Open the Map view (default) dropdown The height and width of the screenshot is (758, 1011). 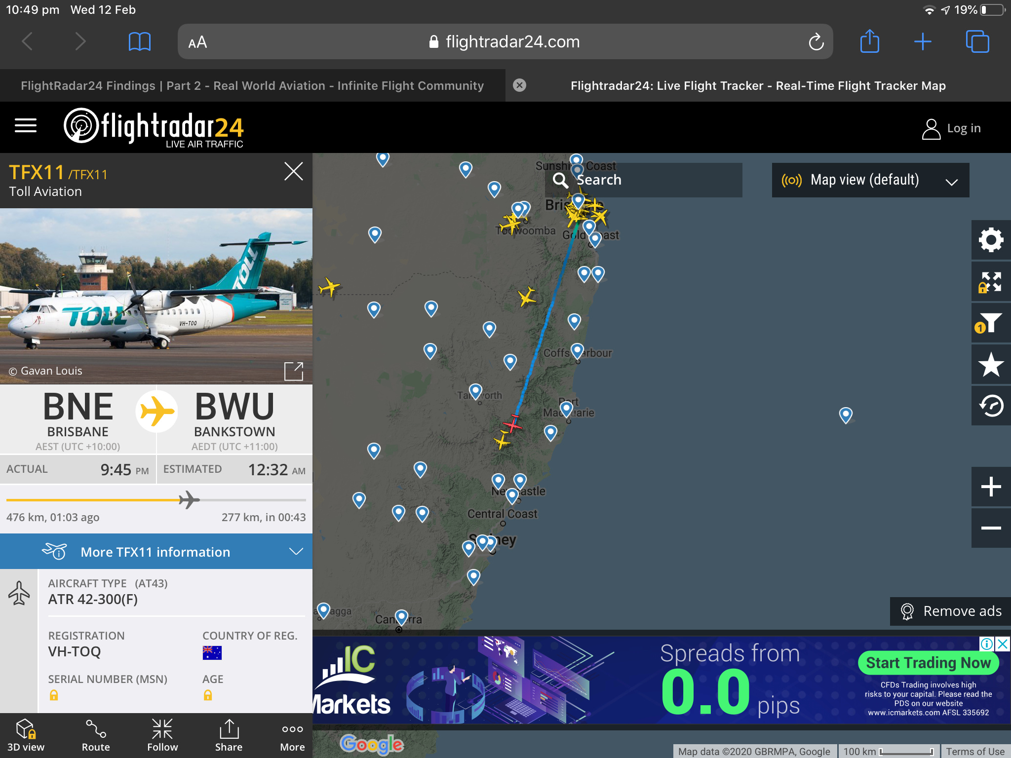(870, 180)
